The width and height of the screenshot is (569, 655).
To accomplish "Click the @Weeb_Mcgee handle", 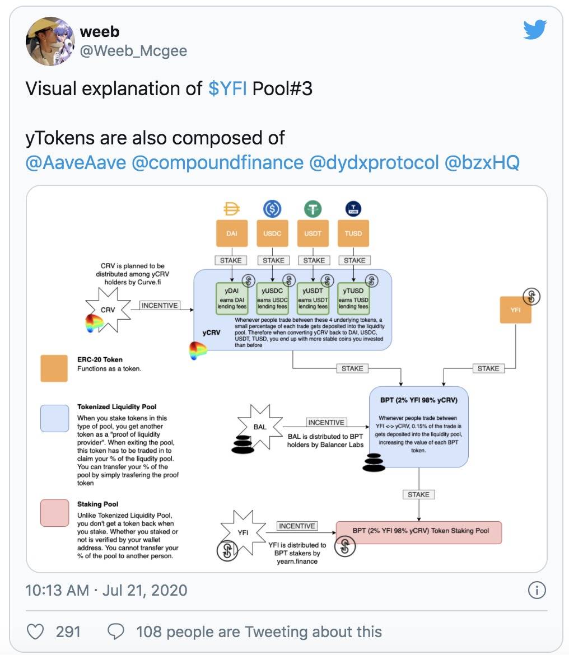I will point(133,51).
